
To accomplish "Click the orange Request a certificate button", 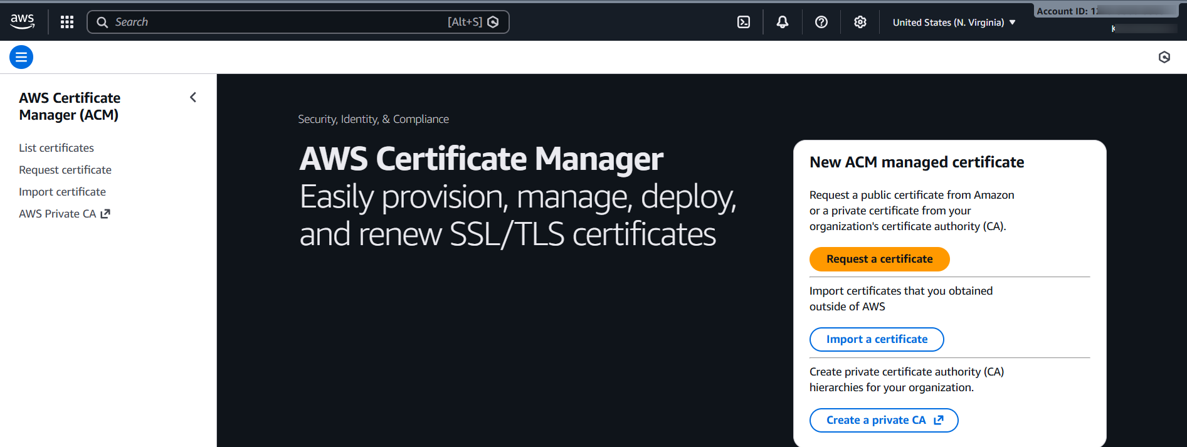I will click(x=879, y=259).
